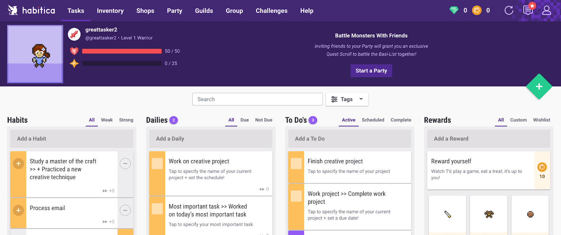Viewport: 561px width, 235px height.
Task: Click the health heart icon
Action: coord(74,51)
